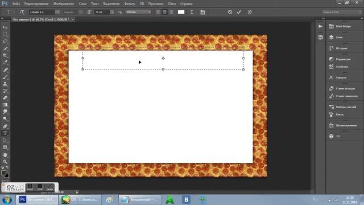Viewport: 364px width, 205px height.
Task: Commit current text edits with checkmark
Action: tap(239, 12)
